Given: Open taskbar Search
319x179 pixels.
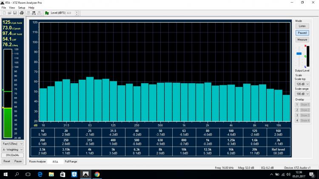Looking at the screenshot, I should (x=17, y=174).
